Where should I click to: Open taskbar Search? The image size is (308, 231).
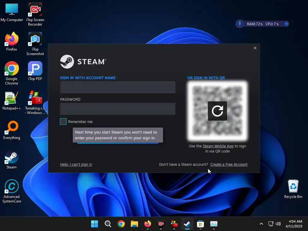tap(108, 224)
